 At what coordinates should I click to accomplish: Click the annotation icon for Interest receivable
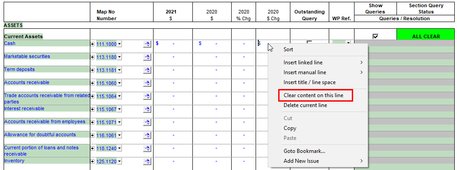coord(148,109)
